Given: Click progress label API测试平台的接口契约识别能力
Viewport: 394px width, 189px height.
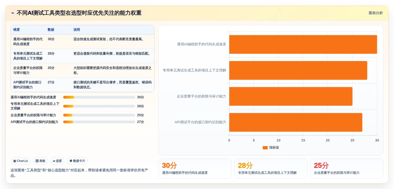Looking at the screenshot, I should click(34, 122).
